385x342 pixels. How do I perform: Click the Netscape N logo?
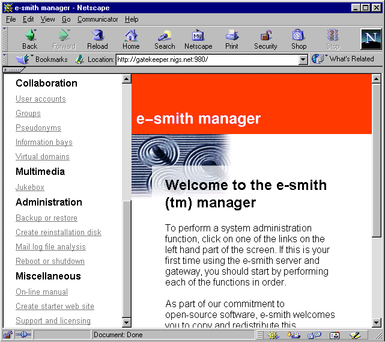click(371, 39)
